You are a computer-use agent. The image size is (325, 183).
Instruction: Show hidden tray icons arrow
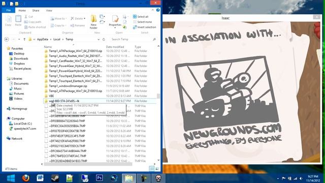click(278, 178)
